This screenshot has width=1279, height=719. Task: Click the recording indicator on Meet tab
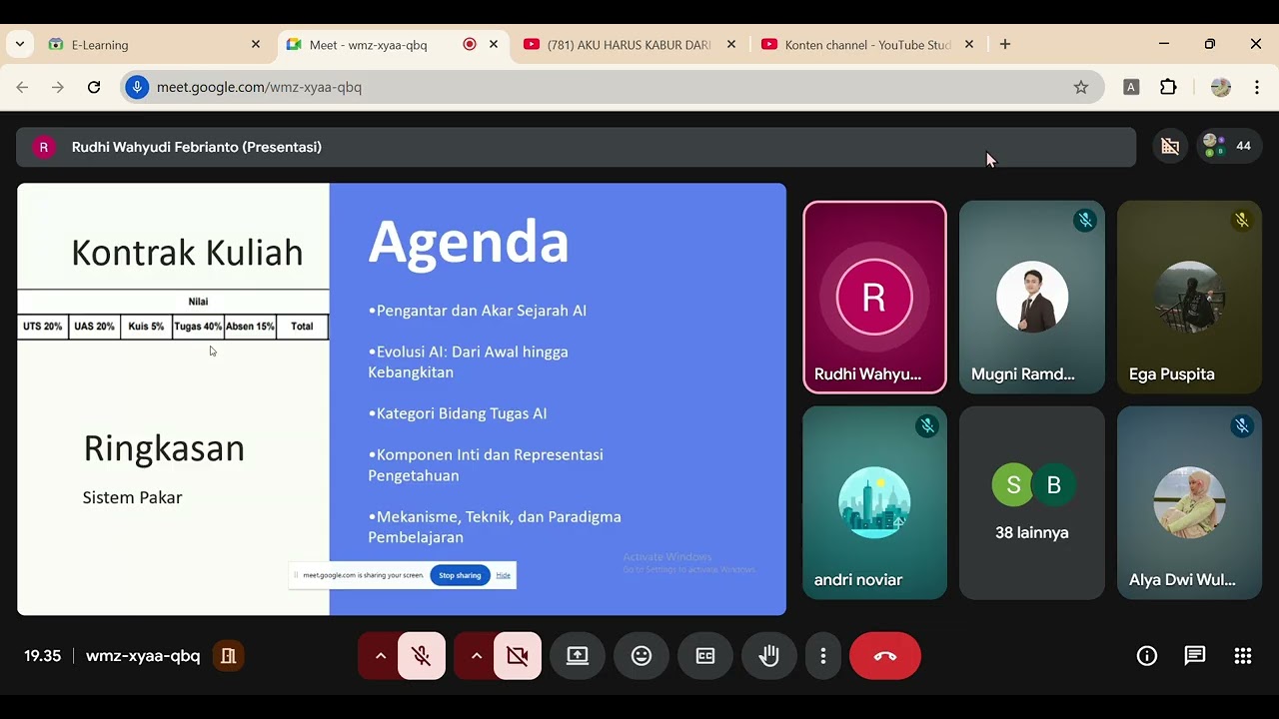coord(470,45)
